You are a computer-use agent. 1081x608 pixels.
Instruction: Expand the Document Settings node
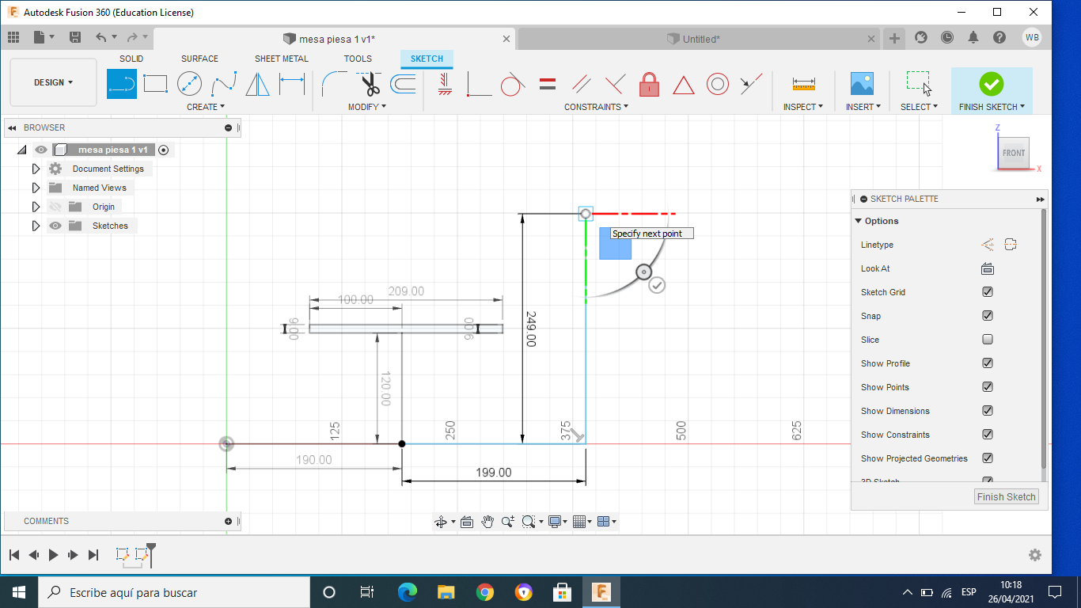point(36,169)
